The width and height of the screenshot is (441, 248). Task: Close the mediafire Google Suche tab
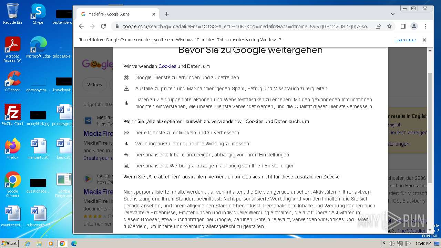[x=154, y=14]
